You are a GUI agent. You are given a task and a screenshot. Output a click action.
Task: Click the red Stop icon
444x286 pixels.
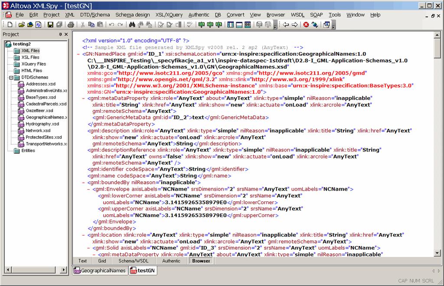coord(306,25)
